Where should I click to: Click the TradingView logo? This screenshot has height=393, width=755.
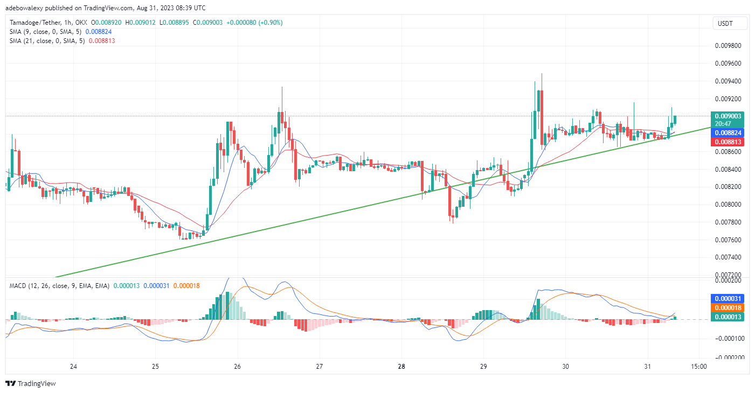pyautogui.click(x=30, y=384)
